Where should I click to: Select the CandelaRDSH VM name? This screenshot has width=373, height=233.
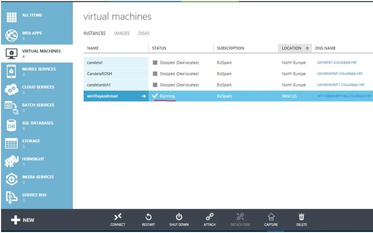[x=100, y=74]
